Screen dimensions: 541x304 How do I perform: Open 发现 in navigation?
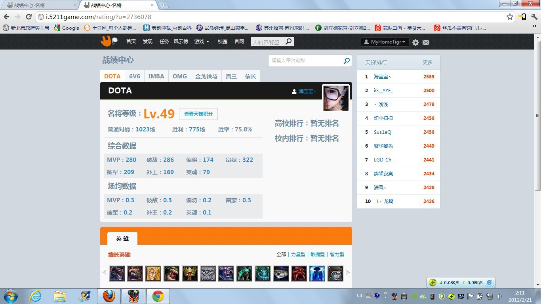tap(148, 42)
